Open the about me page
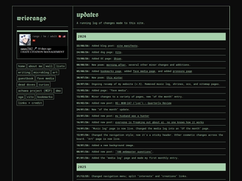Viewport: 242px width, 181px height. [x=35, y=66]
